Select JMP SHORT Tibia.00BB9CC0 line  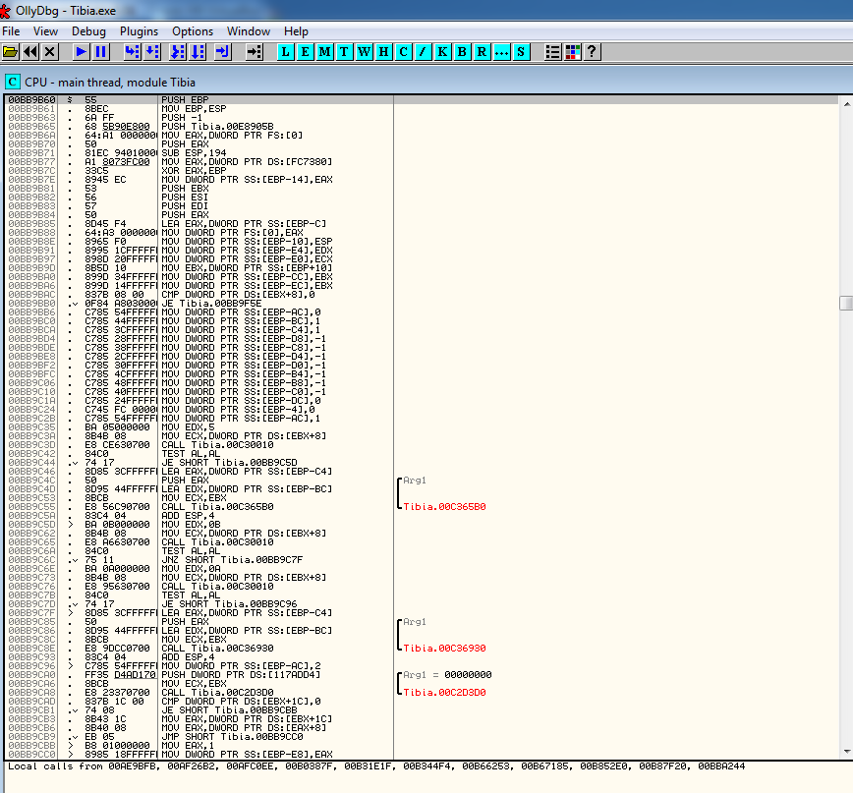232,737
